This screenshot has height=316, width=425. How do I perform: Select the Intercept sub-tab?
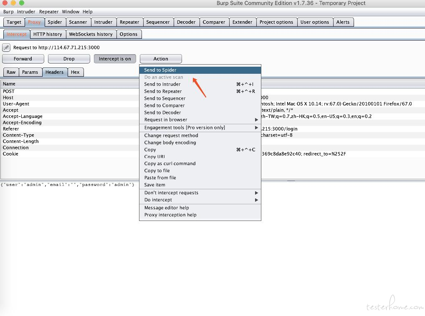pyautogui.click(x=17, y=34)
